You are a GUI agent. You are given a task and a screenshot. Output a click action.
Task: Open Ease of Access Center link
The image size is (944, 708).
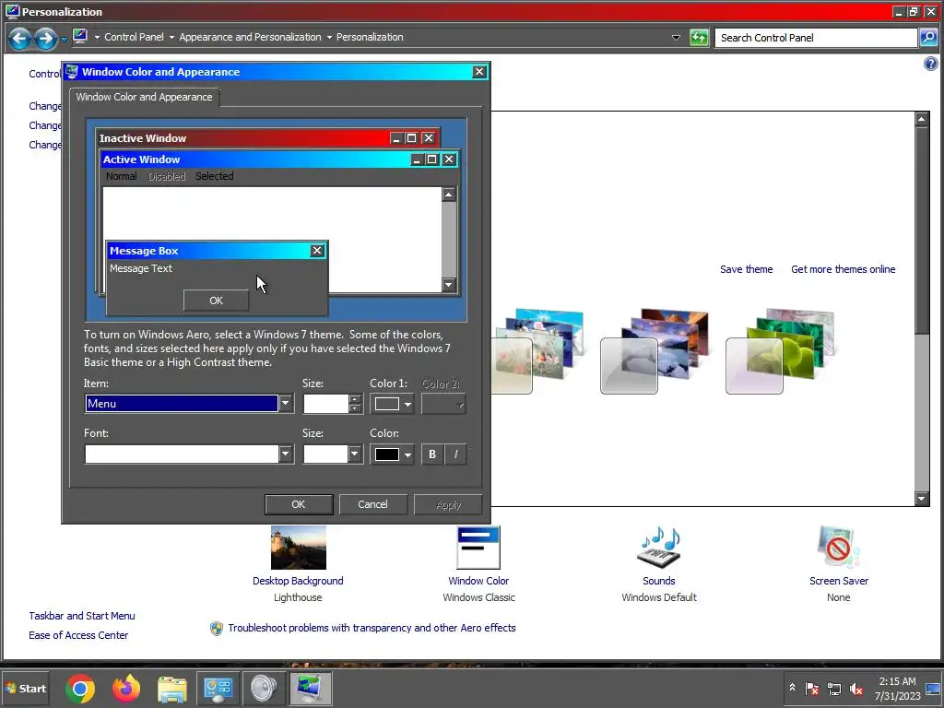click(78, 635)
